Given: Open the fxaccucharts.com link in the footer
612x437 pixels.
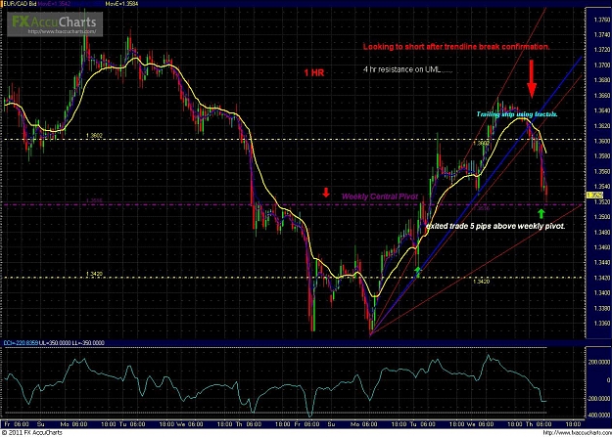Looking at the screenshot, I should click(577, 433).
